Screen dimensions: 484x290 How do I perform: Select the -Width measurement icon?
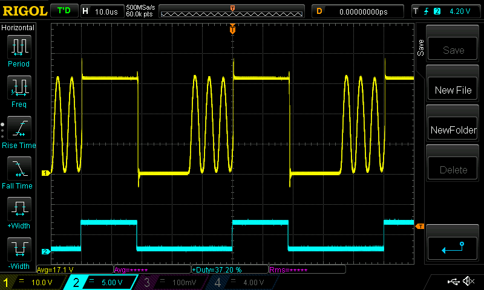(19, 250)
